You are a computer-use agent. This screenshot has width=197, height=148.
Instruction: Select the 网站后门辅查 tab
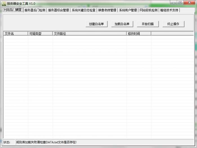coord(13,10)
